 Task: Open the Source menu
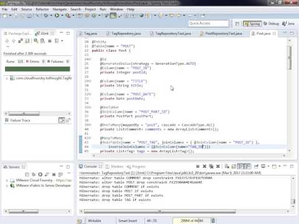tap(26, 9)
